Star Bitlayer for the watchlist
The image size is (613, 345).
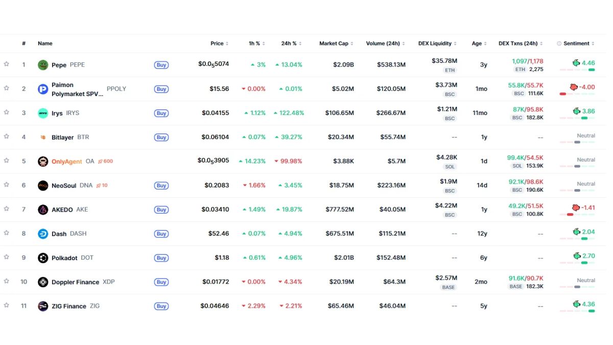coord(7,136)
